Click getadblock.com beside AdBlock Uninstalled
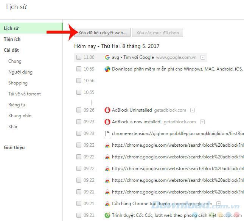 tap(170, 110)
